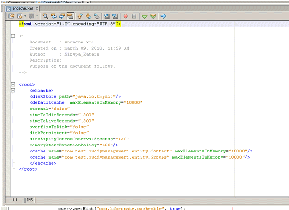Click 'Purpose of the document follows.' line
This screenshot has height=210, width=289.
pos(72,66)
